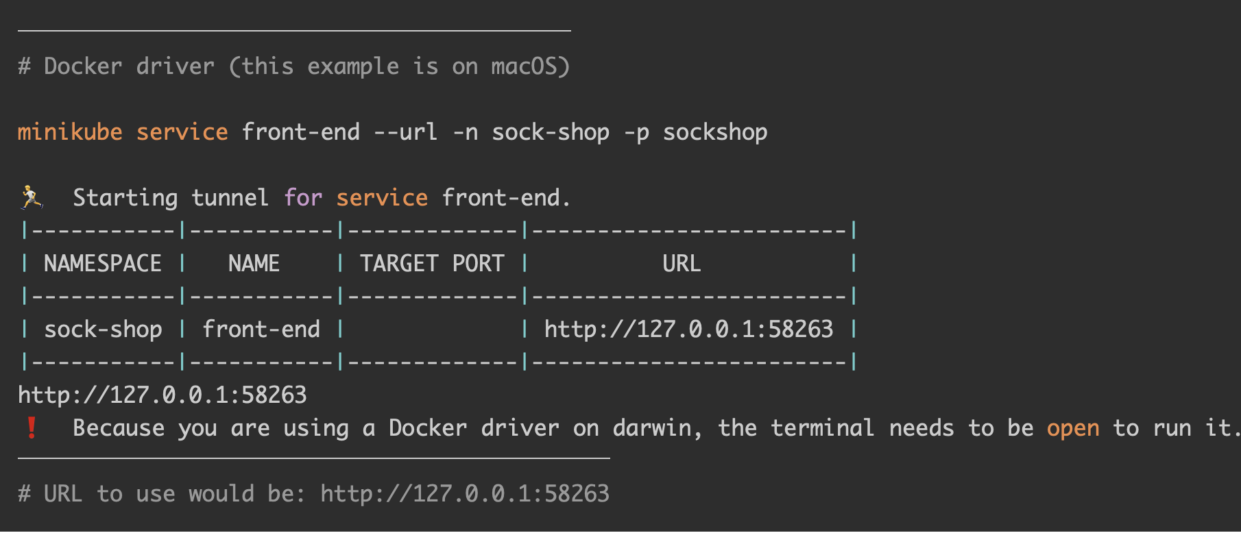The image size is (1241, 533).
Task: Click the URL inside the table row
Action: (x=688, y=330)
